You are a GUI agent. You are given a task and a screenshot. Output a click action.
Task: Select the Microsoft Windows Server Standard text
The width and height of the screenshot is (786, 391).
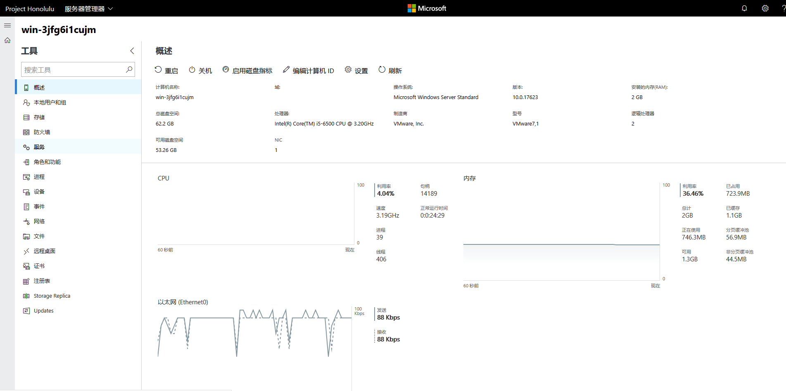pyautogui.click(x=436, y=97)
